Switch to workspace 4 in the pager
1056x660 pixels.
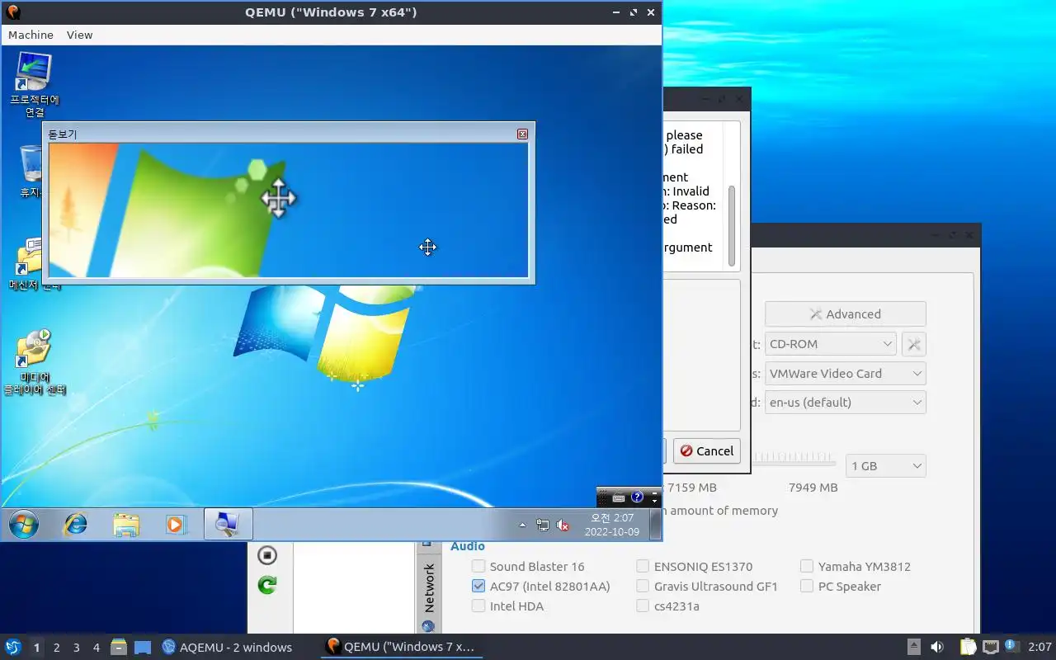tap(96, 648)
